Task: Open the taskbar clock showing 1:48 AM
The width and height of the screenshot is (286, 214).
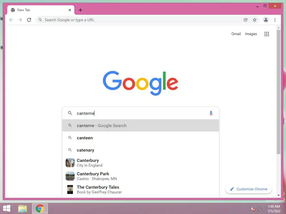Action: (274, 209)
